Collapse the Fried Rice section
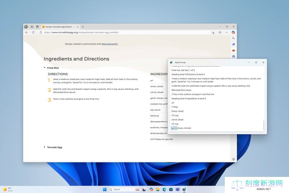Viewport: 289px width, 193px height. coord(51,68)
